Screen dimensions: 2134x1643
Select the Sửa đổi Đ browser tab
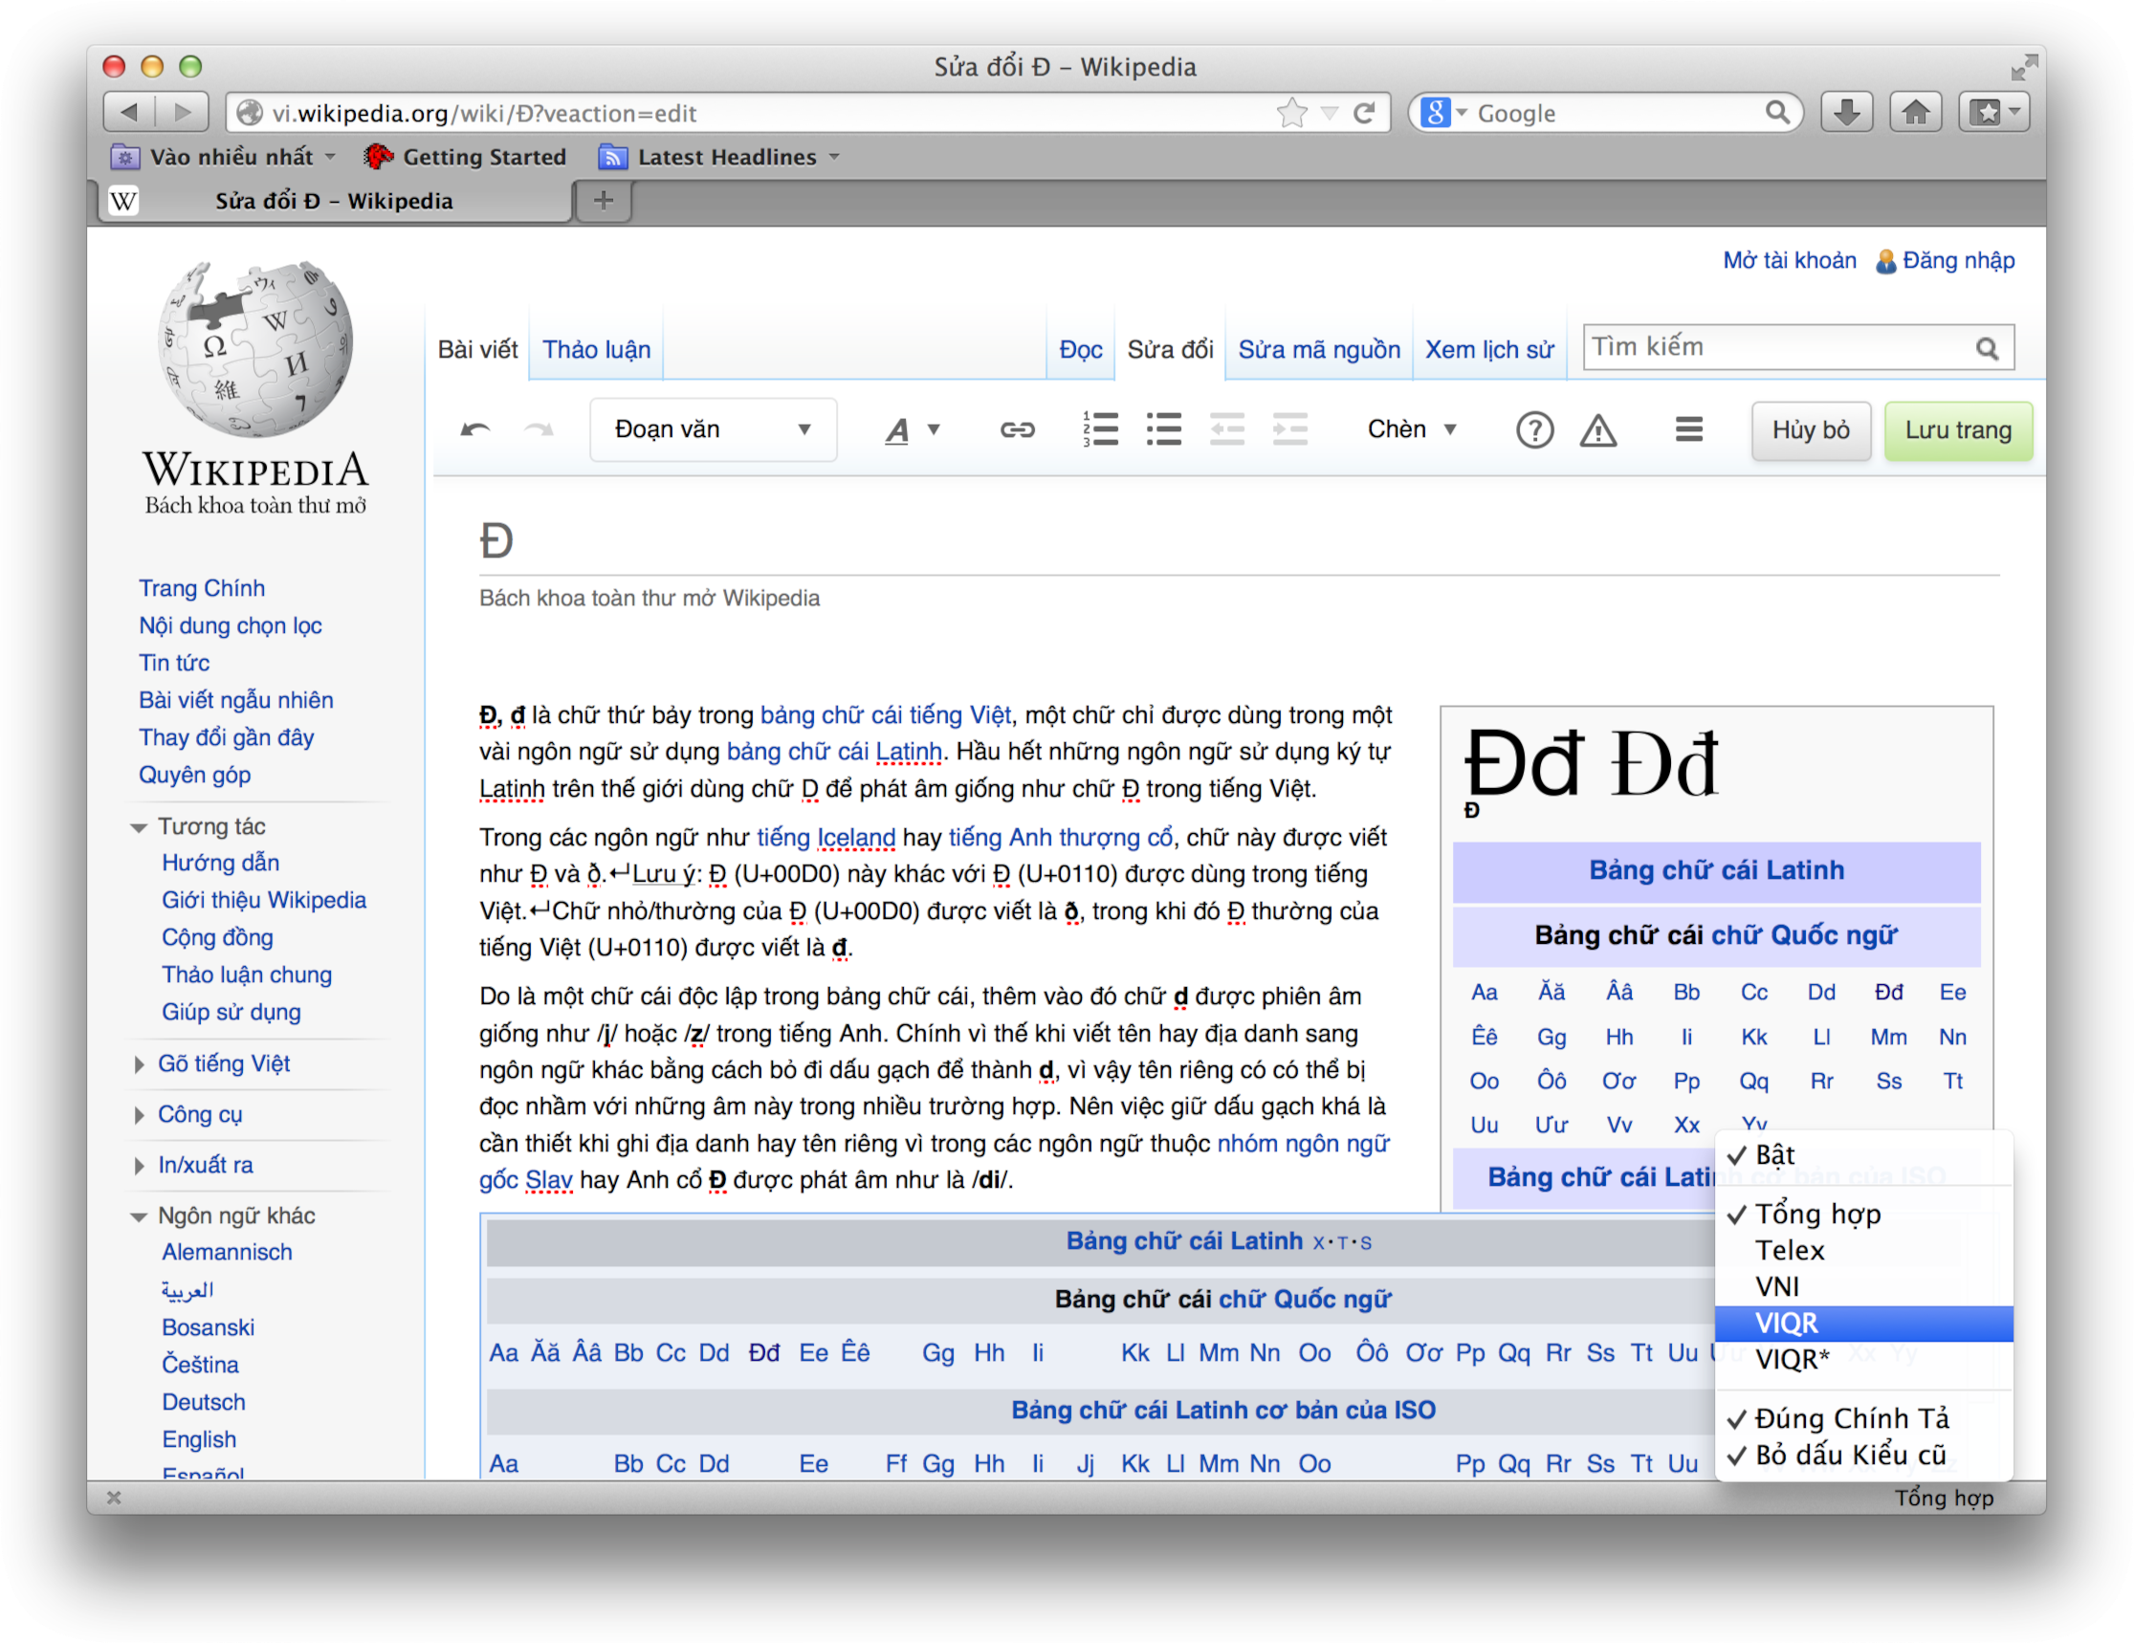click(334, 201)
